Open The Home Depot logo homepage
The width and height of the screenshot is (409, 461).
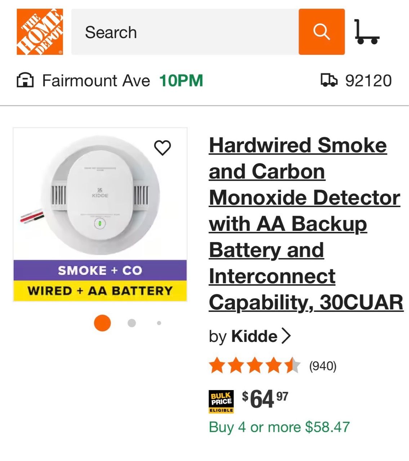click(40, 32)
